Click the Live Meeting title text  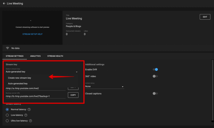[x=74, y=18]
